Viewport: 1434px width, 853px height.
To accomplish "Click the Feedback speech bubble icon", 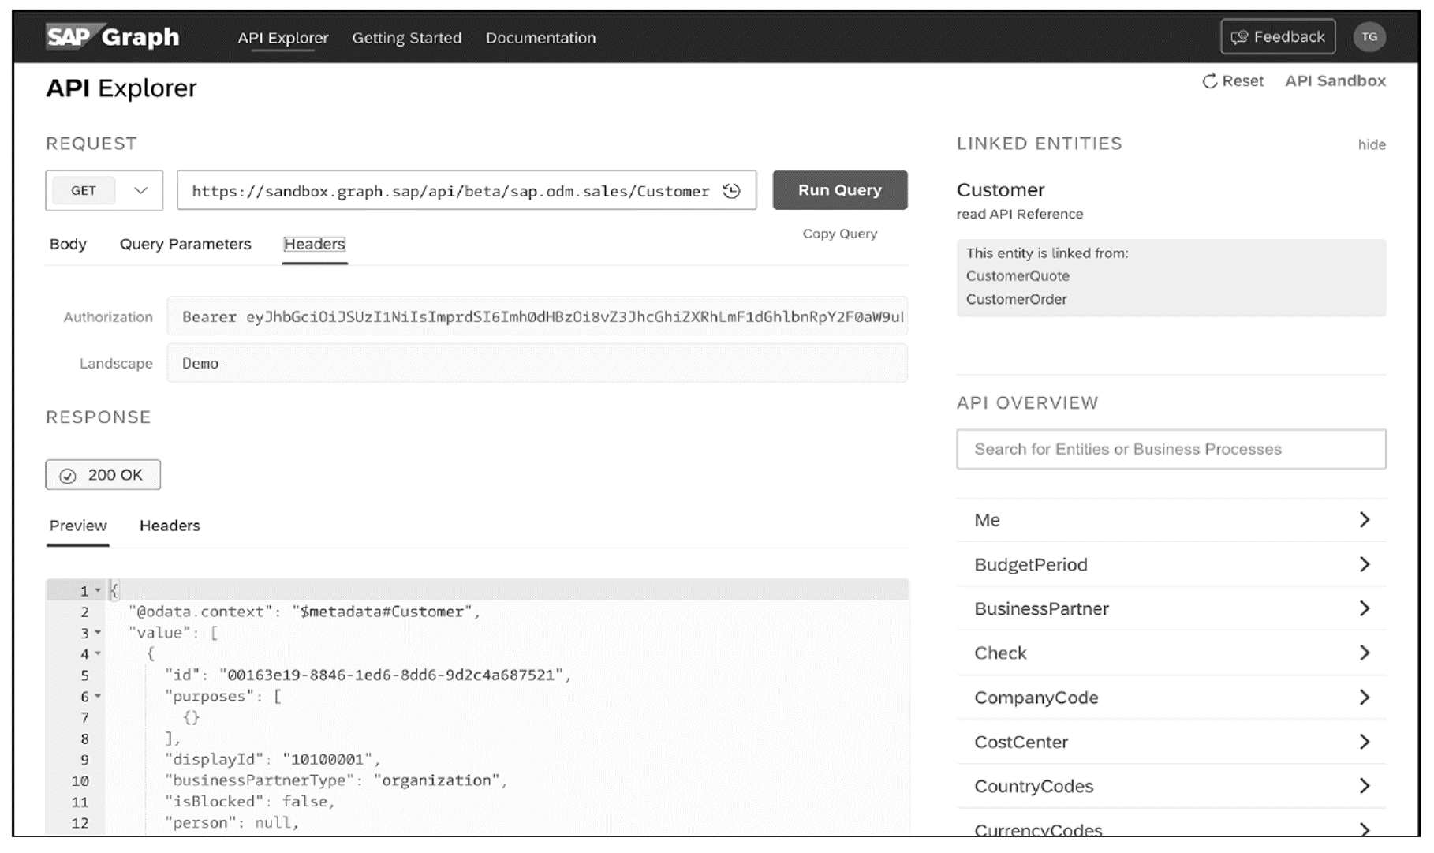I will pyautogui.click(x=1239, y=37).
